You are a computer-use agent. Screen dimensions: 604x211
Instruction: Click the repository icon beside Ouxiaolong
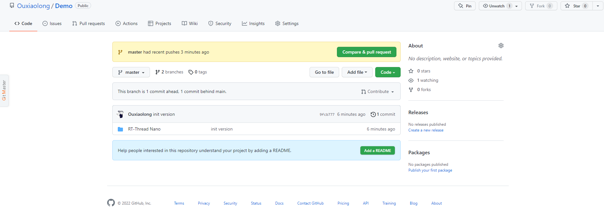pyautogui.click(x=12, y=5)
